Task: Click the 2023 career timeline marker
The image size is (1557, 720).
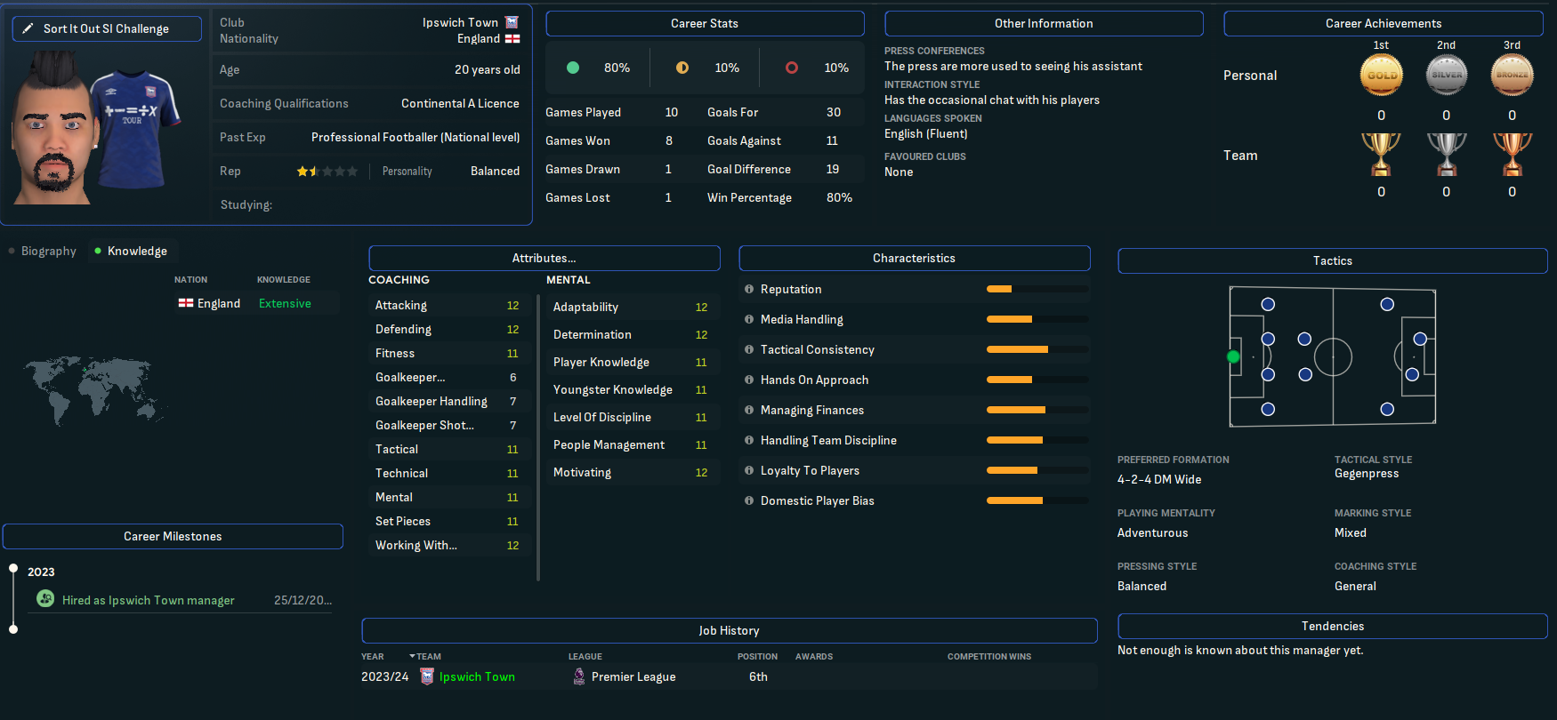Action: (x=13, y=568)
